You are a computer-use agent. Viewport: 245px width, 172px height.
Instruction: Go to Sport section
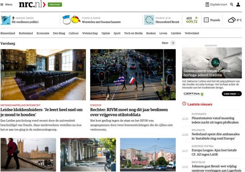pyautogui.click(x=117, y=33)
